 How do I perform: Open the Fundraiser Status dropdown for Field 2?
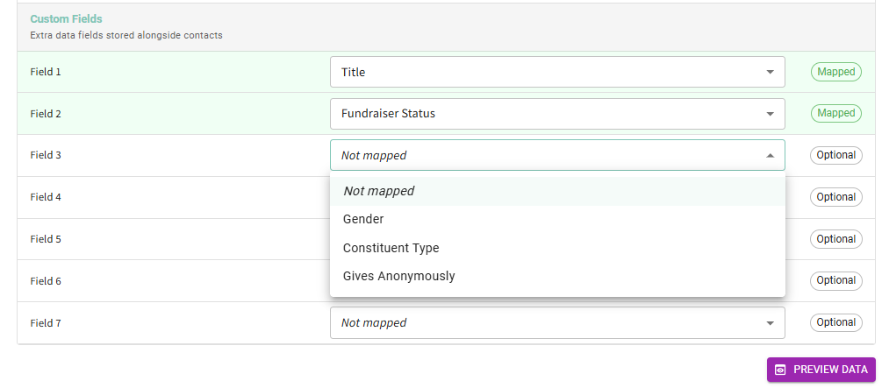click(557, 113)
